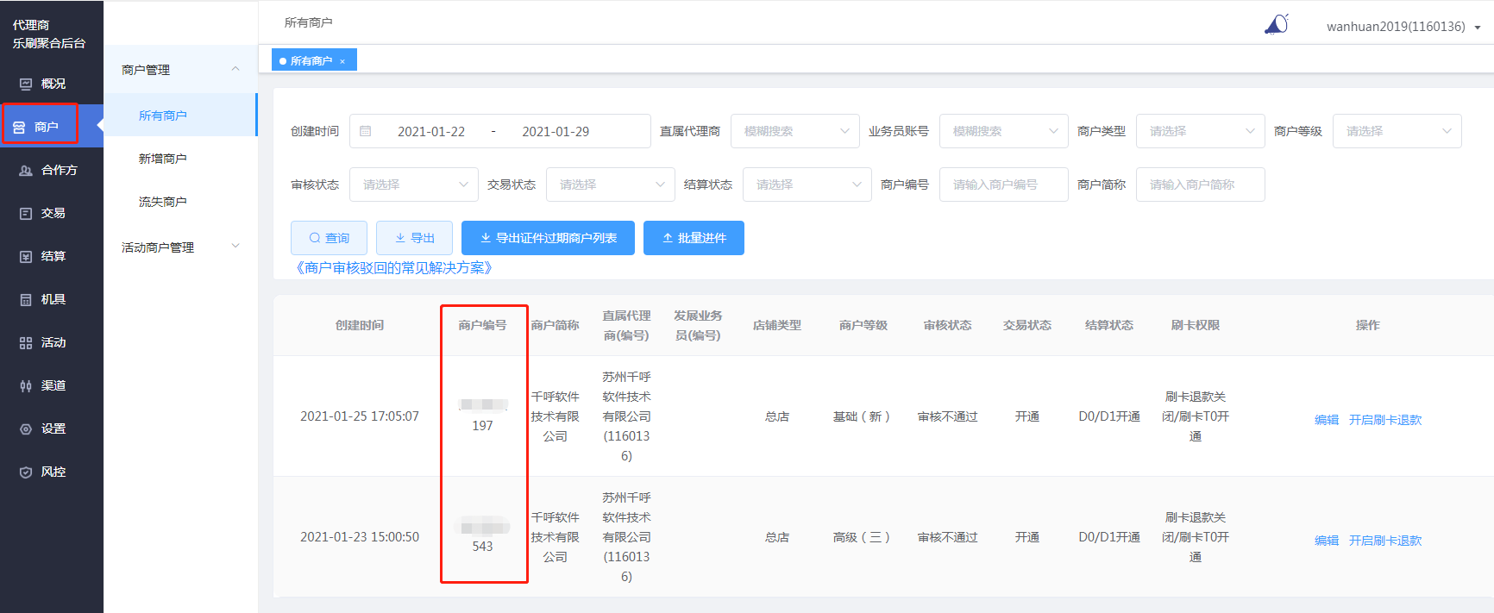Open the 合作方 partners sidebar item
The image size is (1494, 613).
[52, 170]
